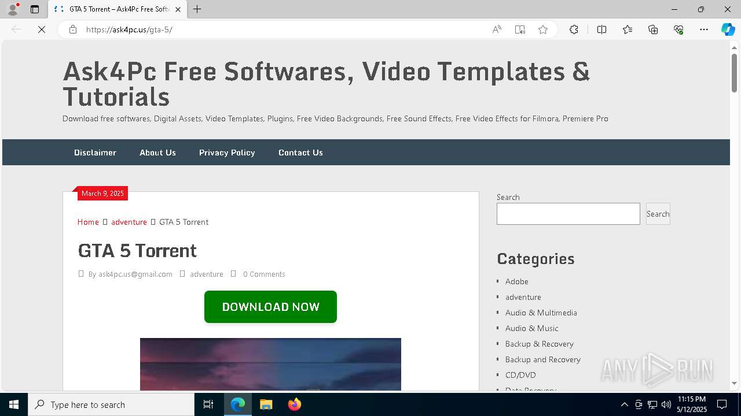
Task: Open Audio & Music category
Action: (532, 328)
